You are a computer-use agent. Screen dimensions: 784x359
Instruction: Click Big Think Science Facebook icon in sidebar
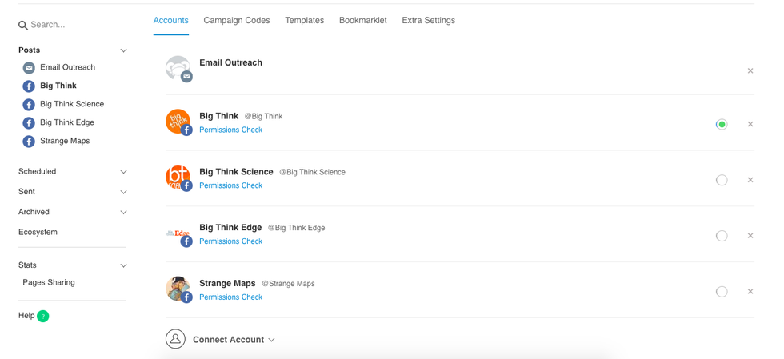(x=29, y=105)
